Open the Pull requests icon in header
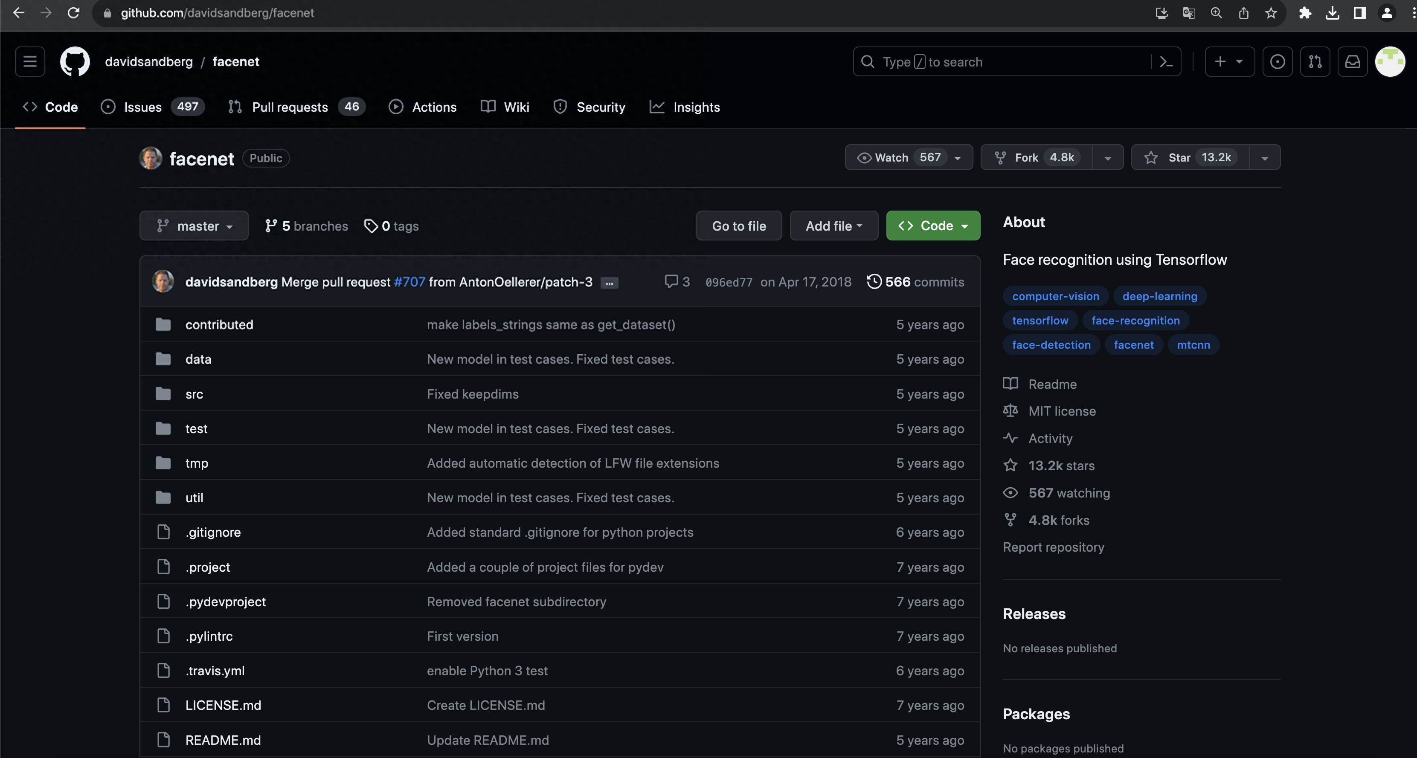This screenshot has width=1417, height=758. (1315, 61)
